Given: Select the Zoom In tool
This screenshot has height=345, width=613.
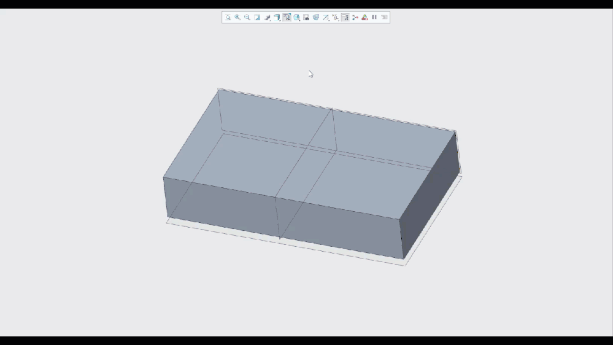Looking at the screenshot, I should (237, 17).
